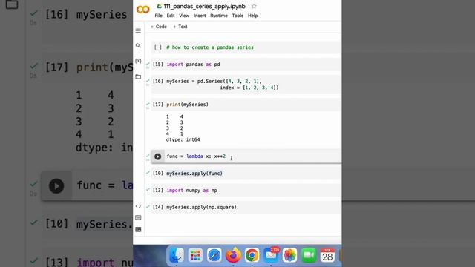The image size is (475, 267).
Task: Open the Tools menu
Action: click(237, 16)
